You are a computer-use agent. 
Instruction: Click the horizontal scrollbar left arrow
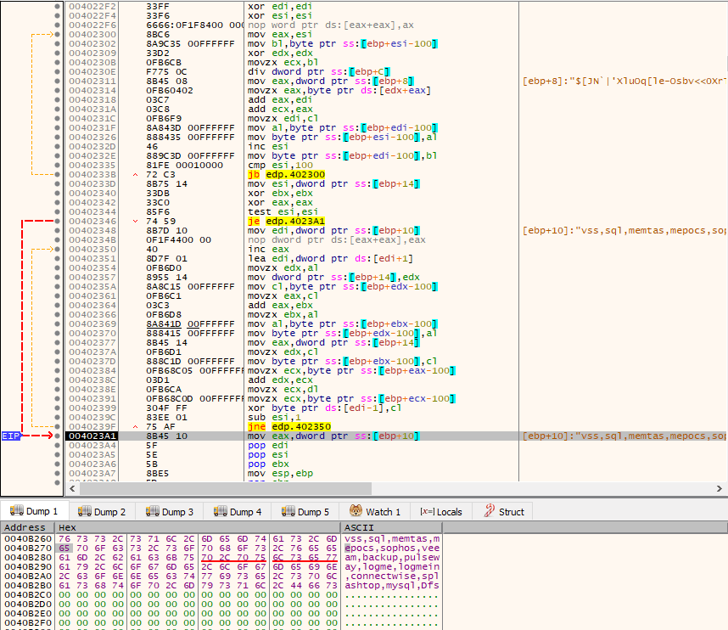coord(72,488)
